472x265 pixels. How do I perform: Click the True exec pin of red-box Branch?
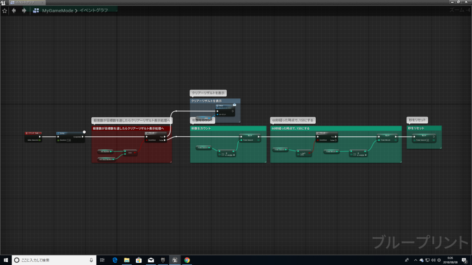pyautogui.click(x=165, y=137)
